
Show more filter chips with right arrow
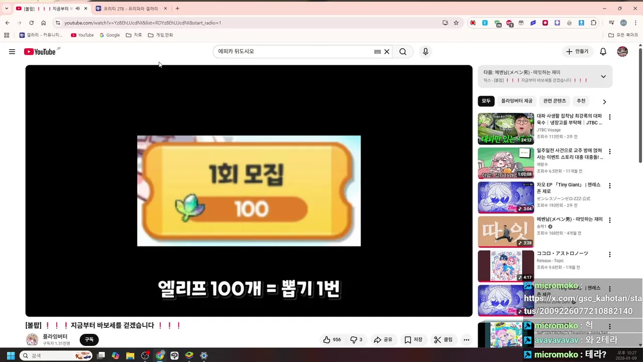(x=604, y=102)
